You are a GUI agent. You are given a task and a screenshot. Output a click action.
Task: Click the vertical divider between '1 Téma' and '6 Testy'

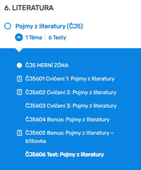click(x=45, y=37)
